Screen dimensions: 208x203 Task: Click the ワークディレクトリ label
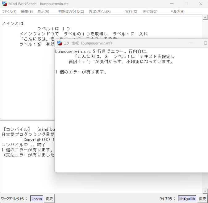point(14,199)
